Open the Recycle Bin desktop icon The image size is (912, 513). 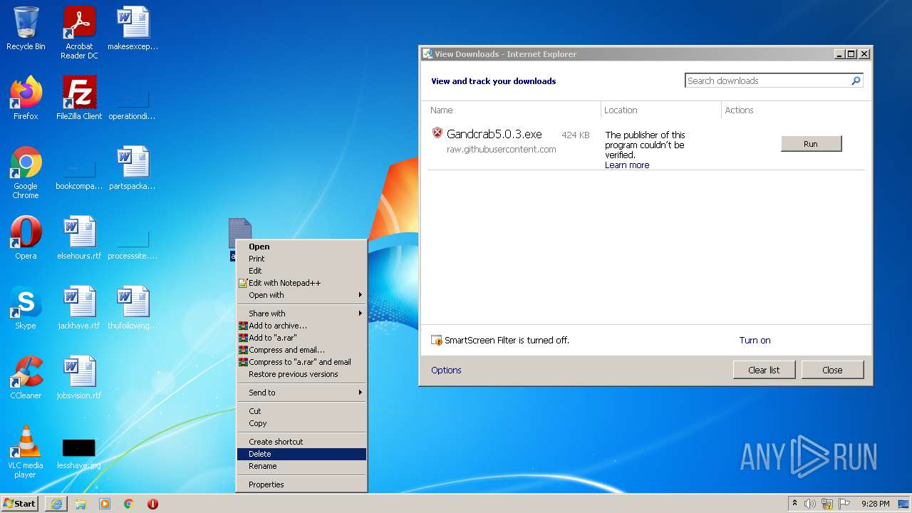click(x=26, y=28)
